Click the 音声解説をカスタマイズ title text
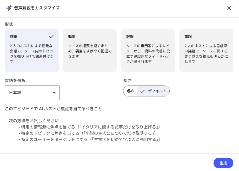239x171 pixels. 37,8
